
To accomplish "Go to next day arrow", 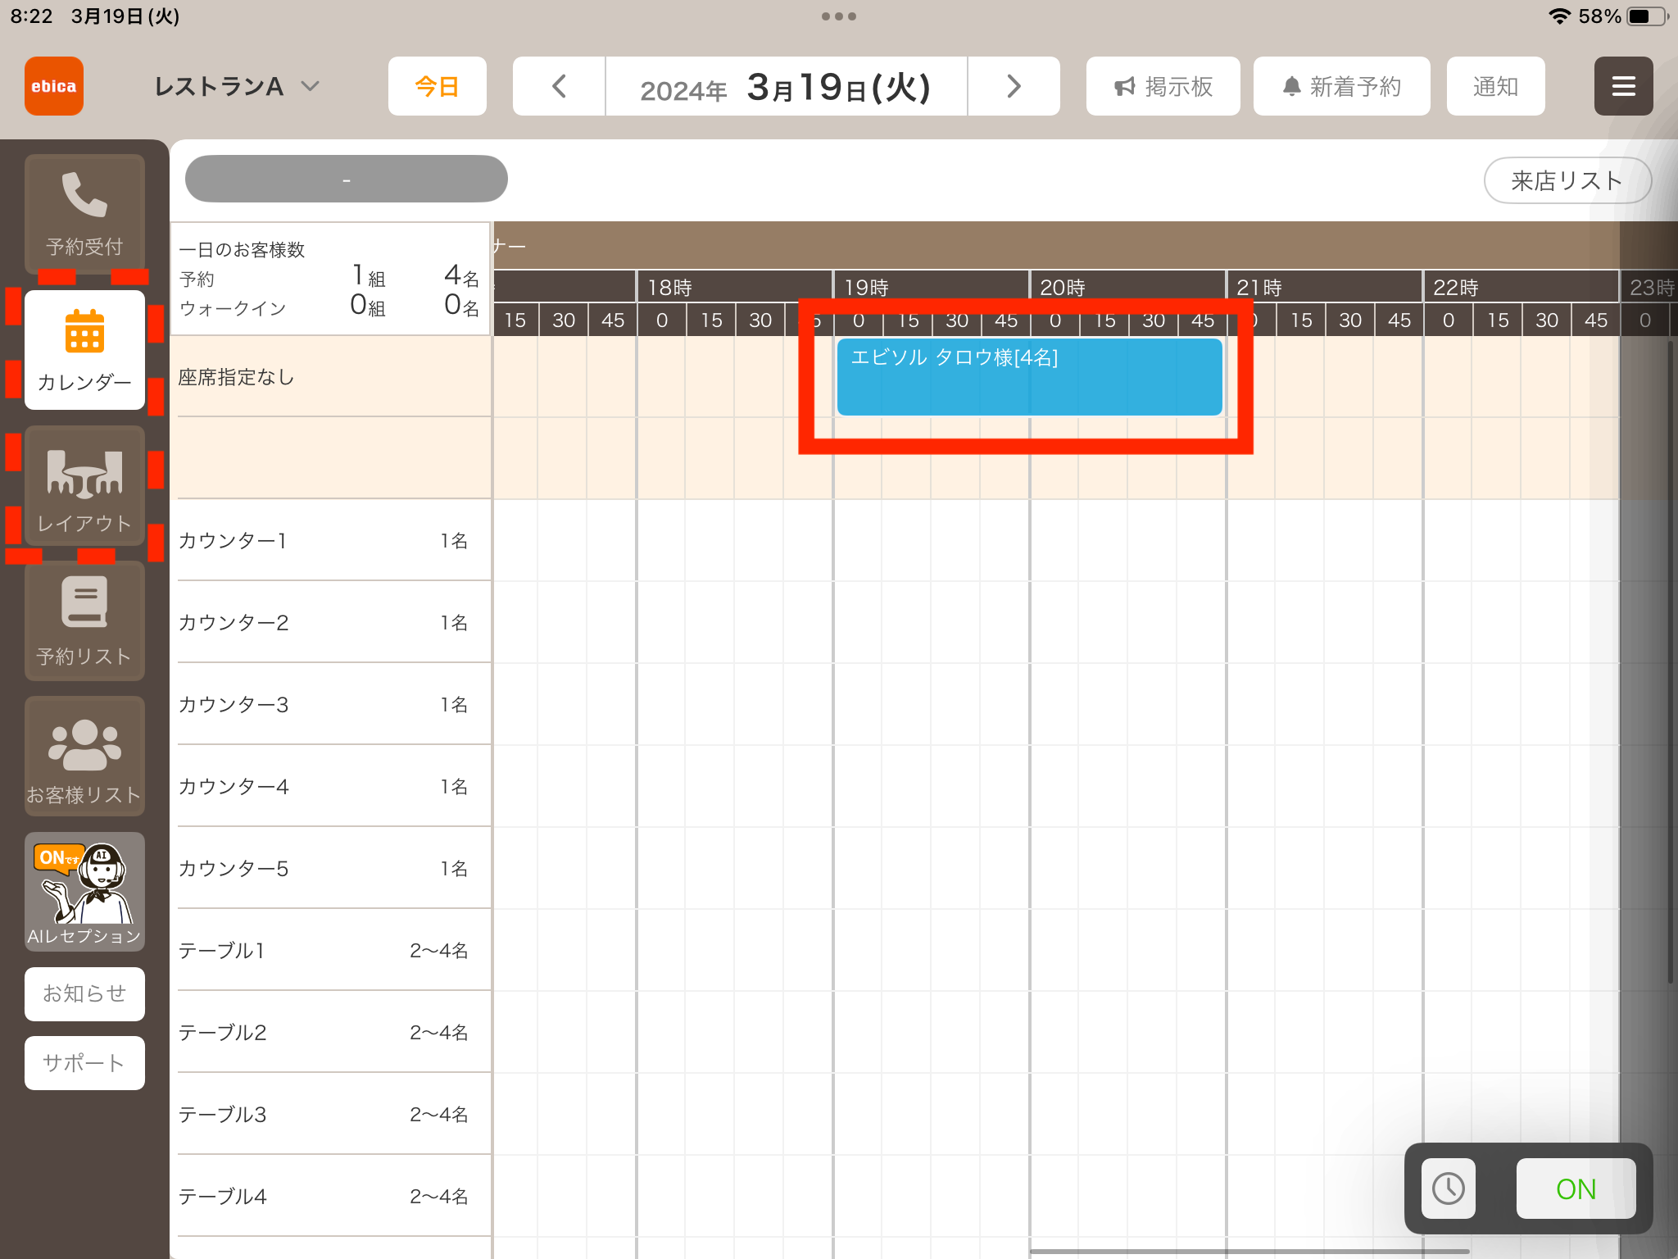I will [x=1014, y=86].
